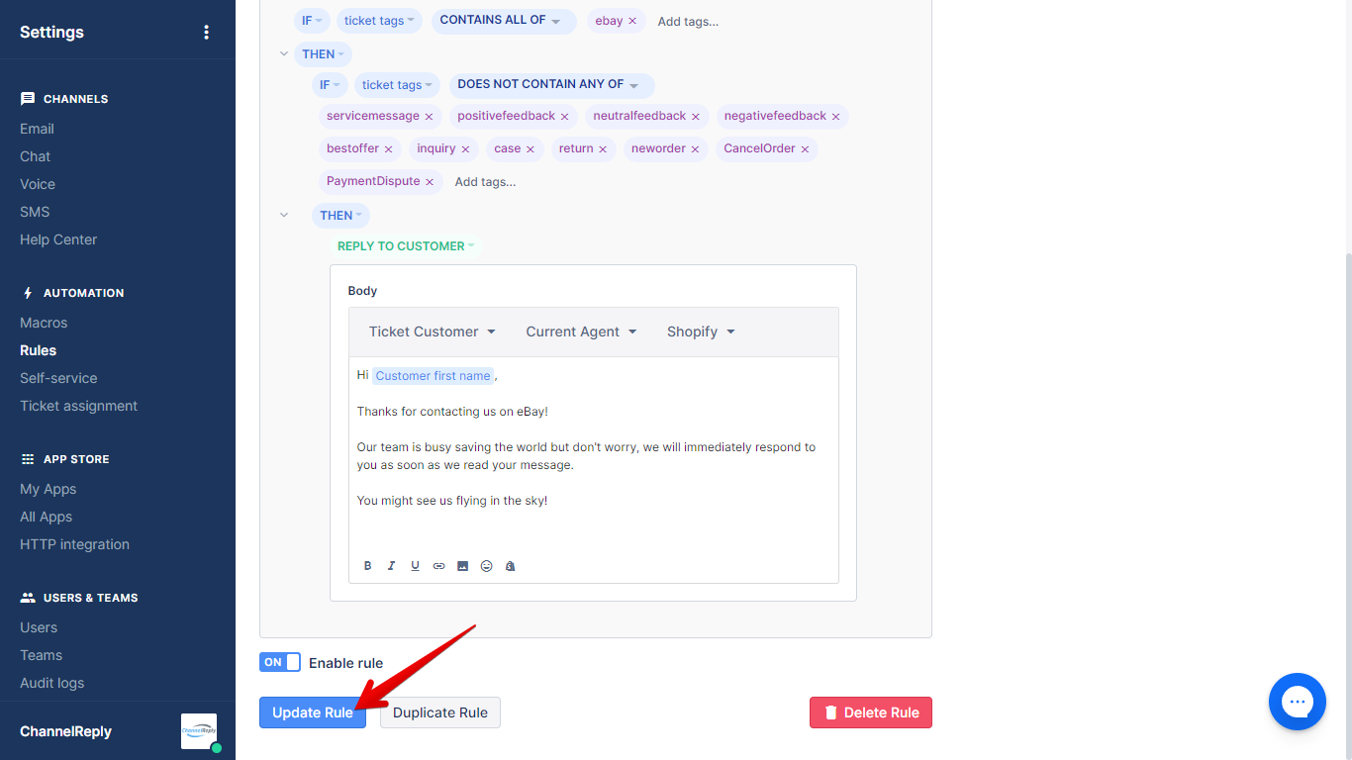The width and height of the screenshot is (1352, 760).
Task: Open the CONTAINS ALL OF operator dropdown
Action: (503, 21)
